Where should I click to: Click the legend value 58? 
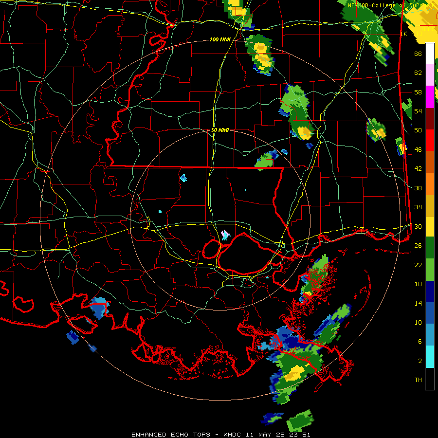tap(418, 92)
